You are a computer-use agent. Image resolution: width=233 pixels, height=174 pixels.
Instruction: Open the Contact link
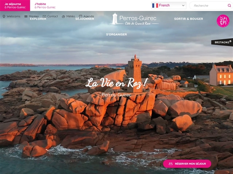click(x=52, y=16)
